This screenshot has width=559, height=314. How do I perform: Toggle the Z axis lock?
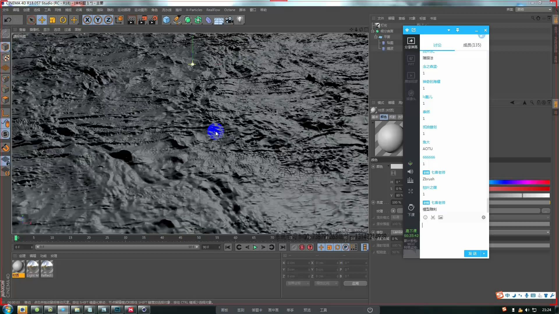click(108, 20)
